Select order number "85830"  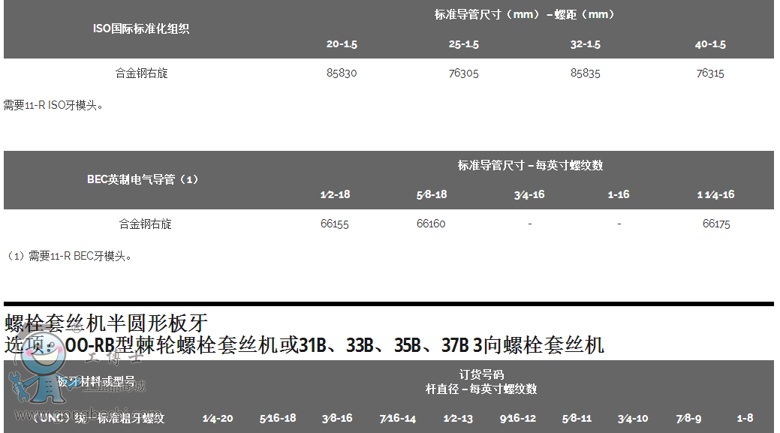342,73
